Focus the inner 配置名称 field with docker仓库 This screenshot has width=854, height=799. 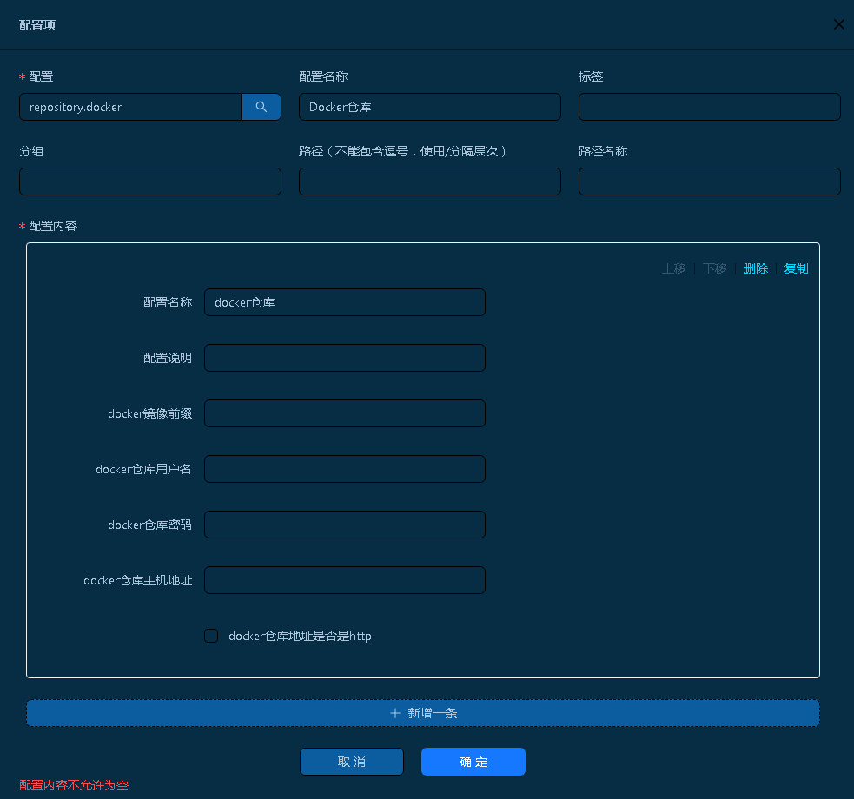[x=345, y=302]
